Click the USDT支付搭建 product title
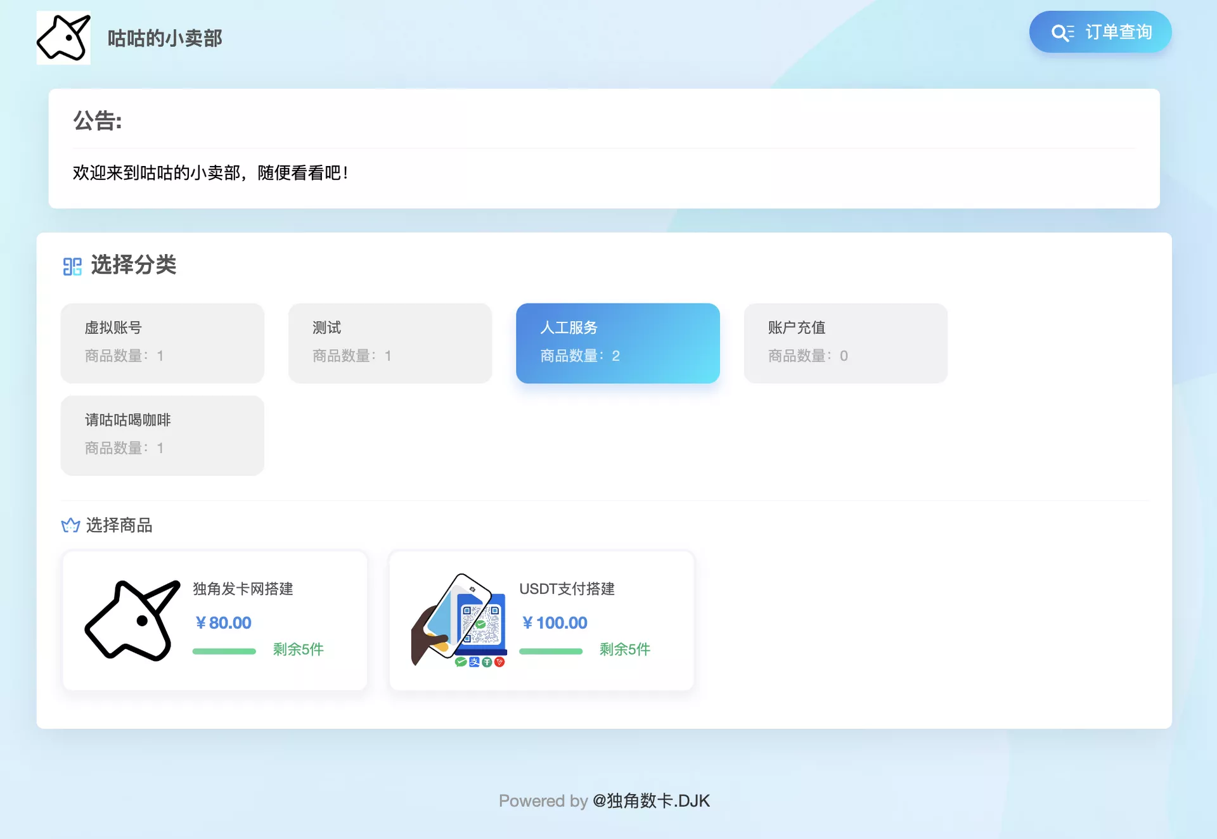This screenshot has height=839, width=1217. pos(567,589)
